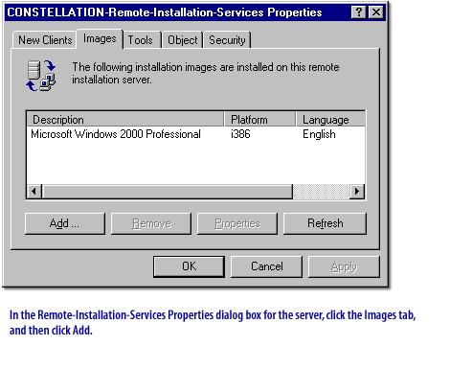Sort by the Platform column header
The height and width of the screenshot is (369, 450).
tap(260, 120)
